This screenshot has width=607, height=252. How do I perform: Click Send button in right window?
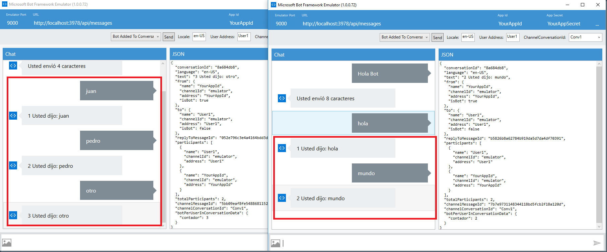pyautogui.click(x=438, y=37)
